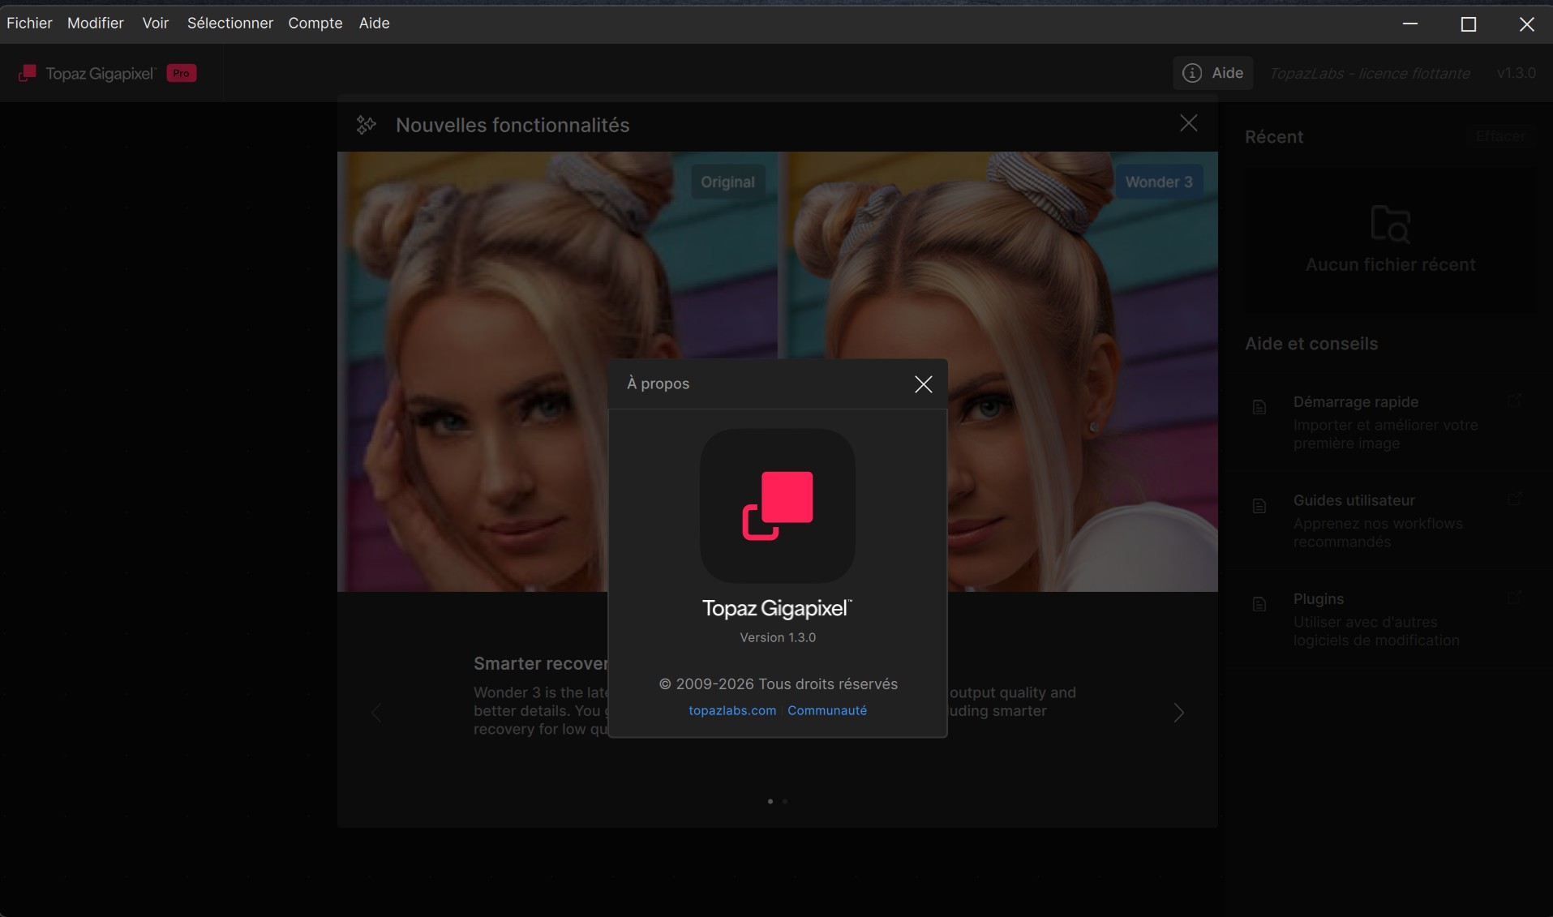Image resolution: width=1553 pixels, height=917 pixels.
Task: Select the second carousel page dot
Action: [784, 801]
